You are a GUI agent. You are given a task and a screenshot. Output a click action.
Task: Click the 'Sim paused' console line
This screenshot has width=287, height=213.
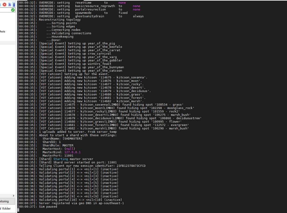pyautogui.click(x=48, y=207)
